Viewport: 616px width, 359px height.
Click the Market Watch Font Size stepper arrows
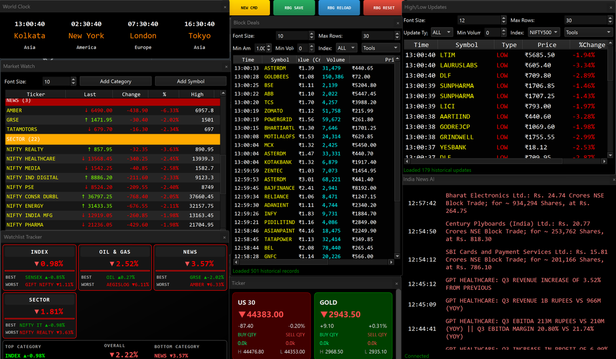coord(73,81)
